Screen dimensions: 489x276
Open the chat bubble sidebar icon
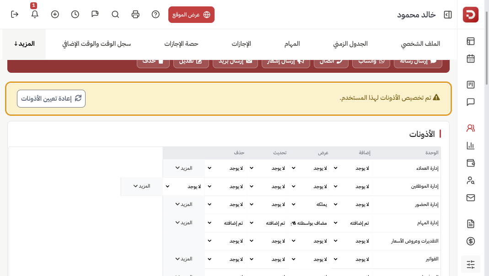(x=471, y=102)
